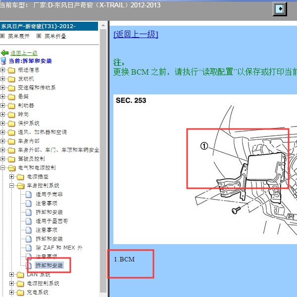Click the panel toggle icon in header

coord(280,9)
